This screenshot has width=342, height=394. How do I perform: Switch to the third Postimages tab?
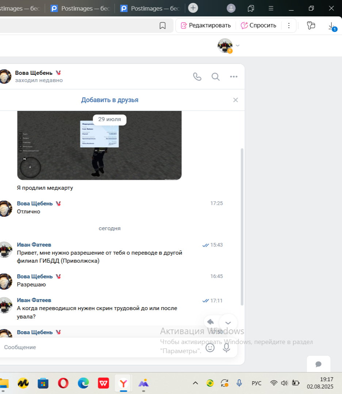(150, 8)
